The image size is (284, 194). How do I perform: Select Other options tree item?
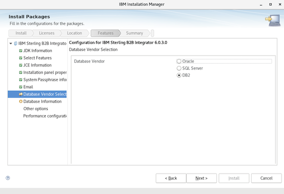(36, 109)
